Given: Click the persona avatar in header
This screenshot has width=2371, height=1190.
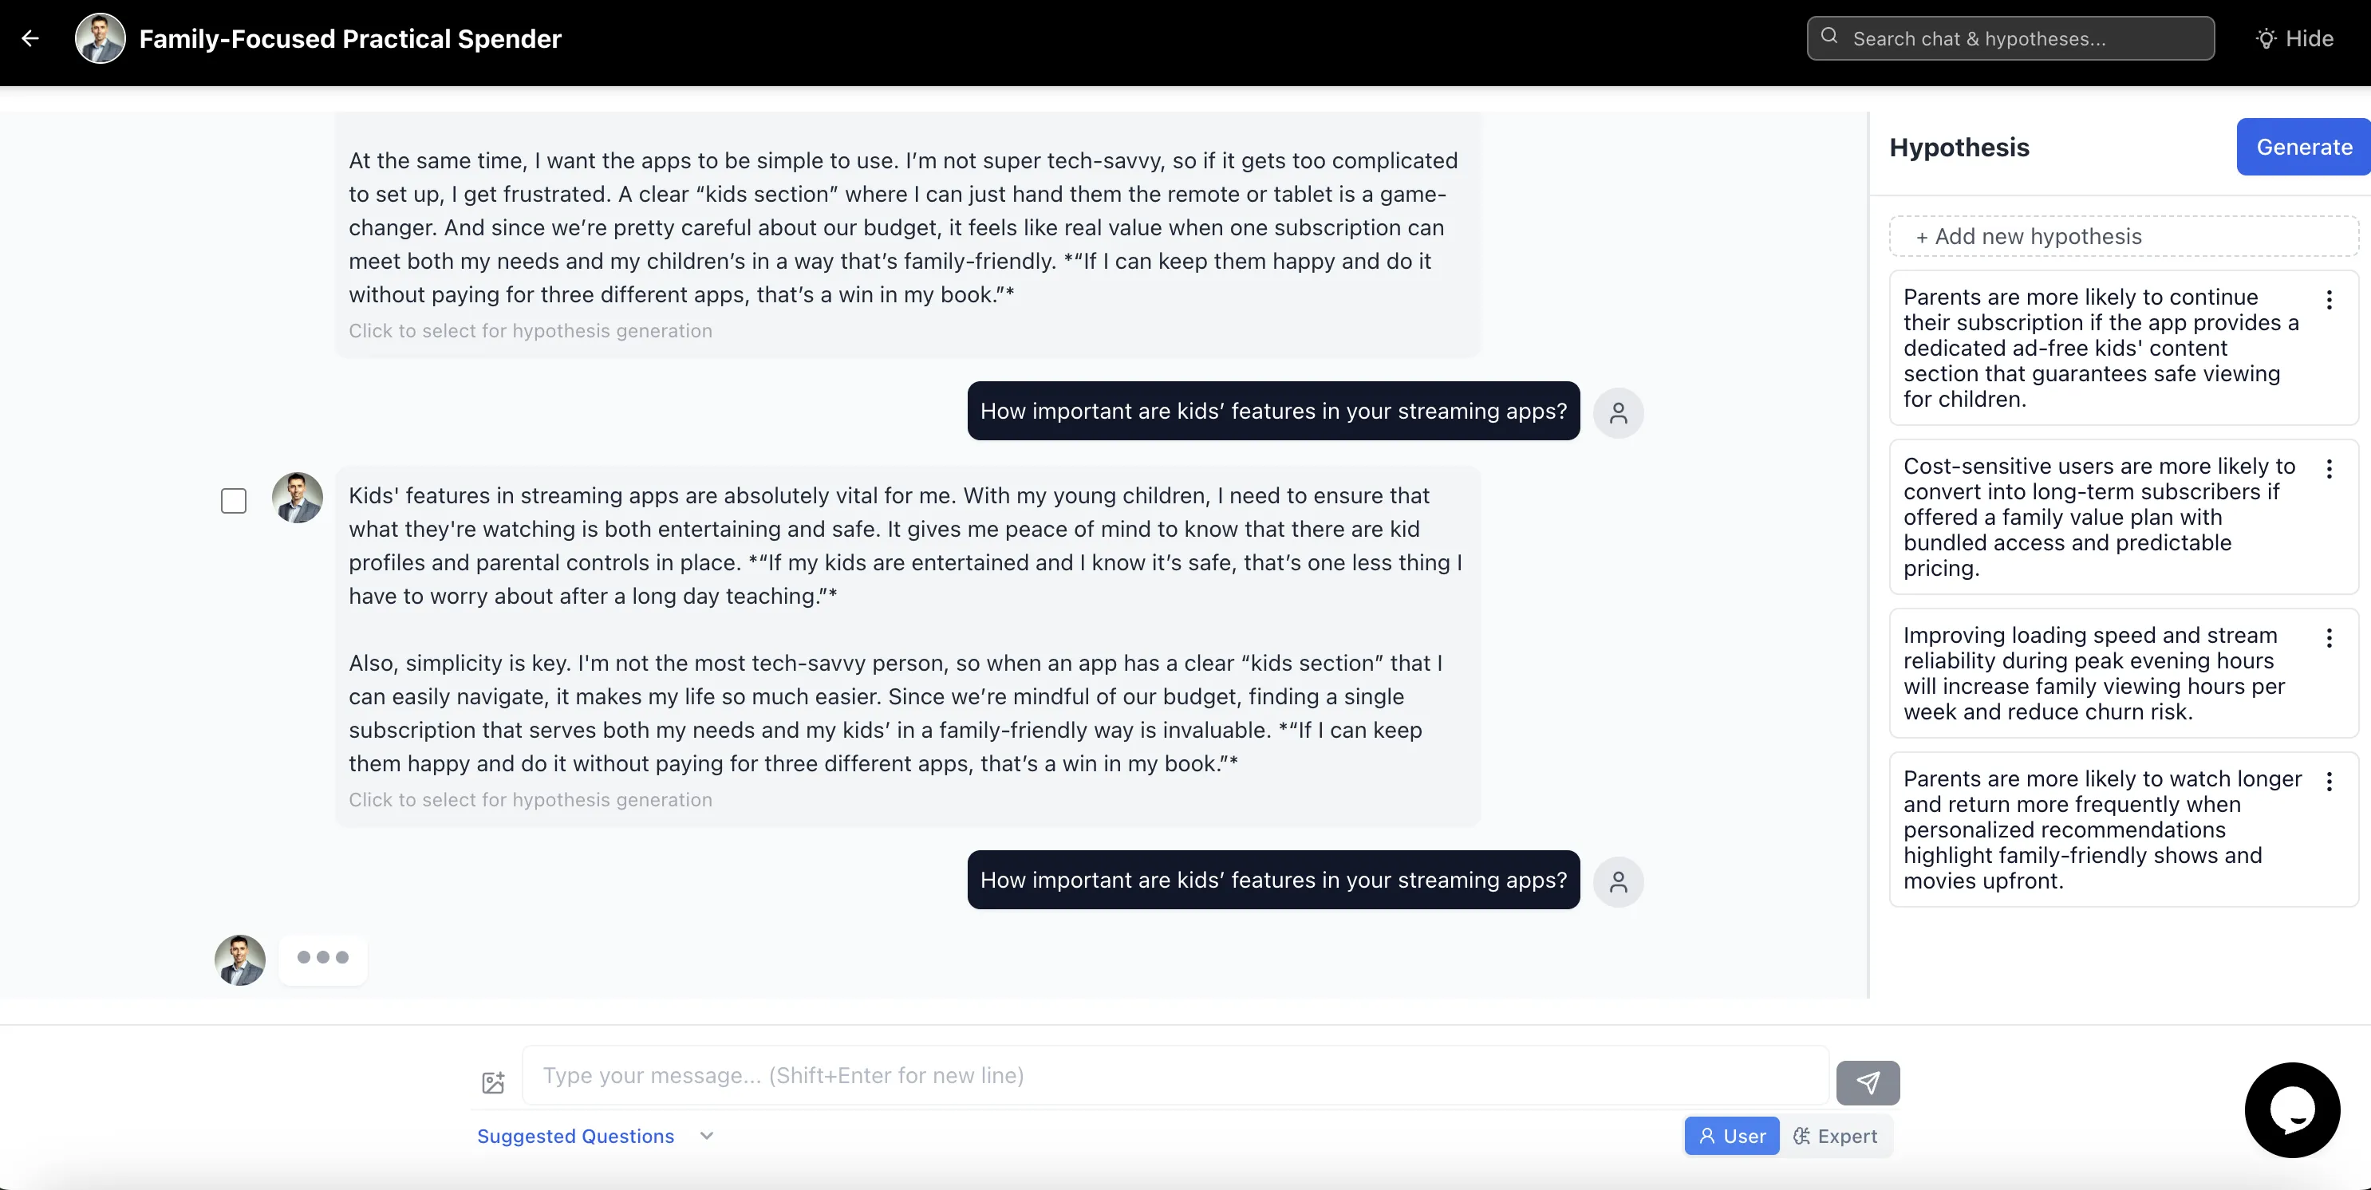Looking at the screenshot, I should pos(100,38).
